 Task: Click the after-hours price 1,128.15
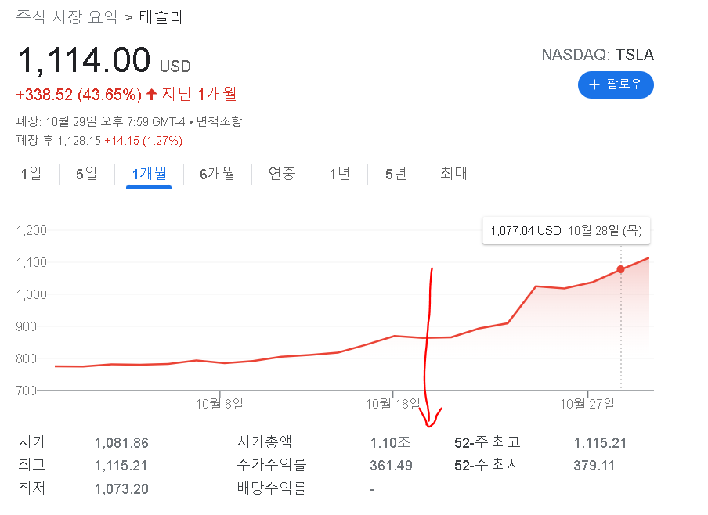[x=79, y=141]
